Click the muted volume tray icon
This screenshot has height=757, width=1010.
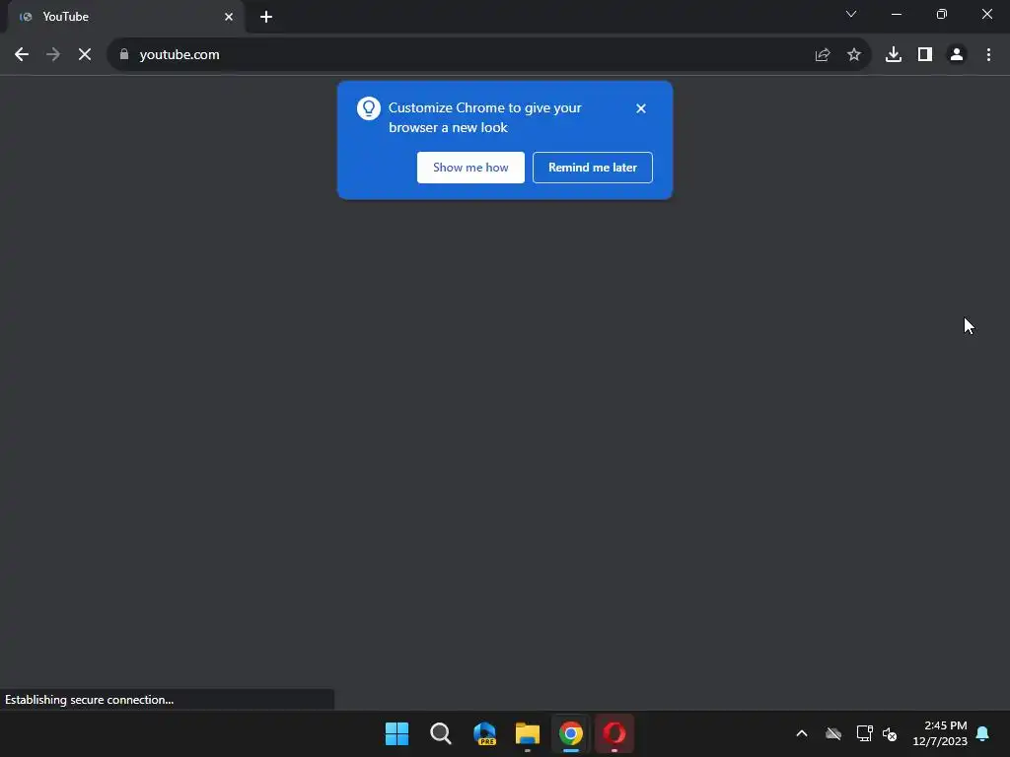(890, 733)
